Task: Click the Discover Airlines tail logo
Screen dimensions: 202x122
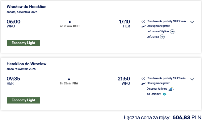Action: (170, 89)
